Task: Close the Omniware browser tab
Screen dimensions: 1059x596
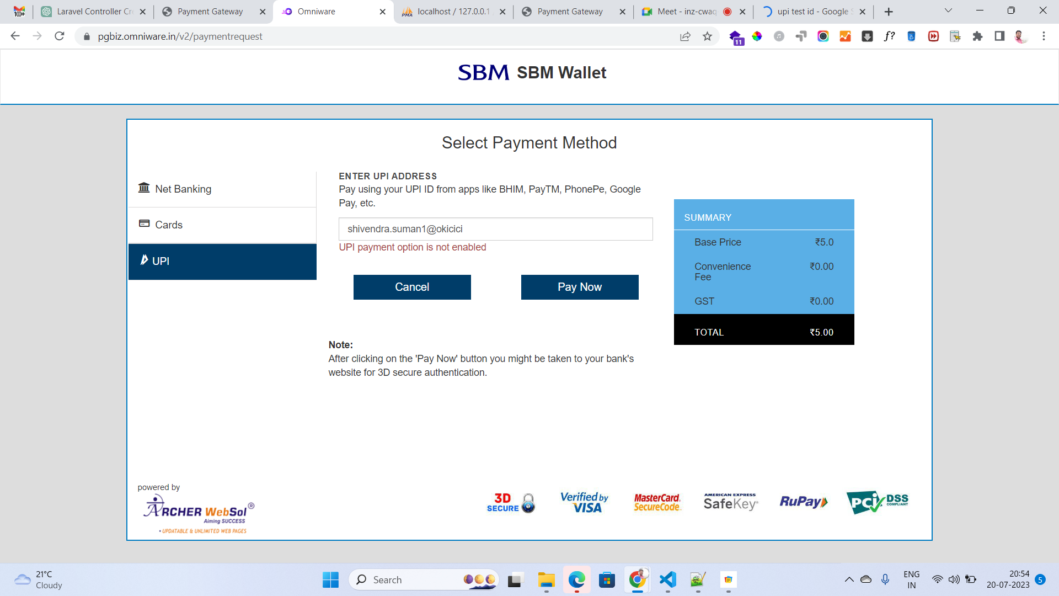Action: click(383, 12)
